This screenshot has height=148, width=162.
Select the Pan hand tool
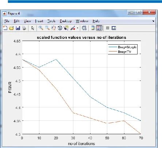[54, 28]
